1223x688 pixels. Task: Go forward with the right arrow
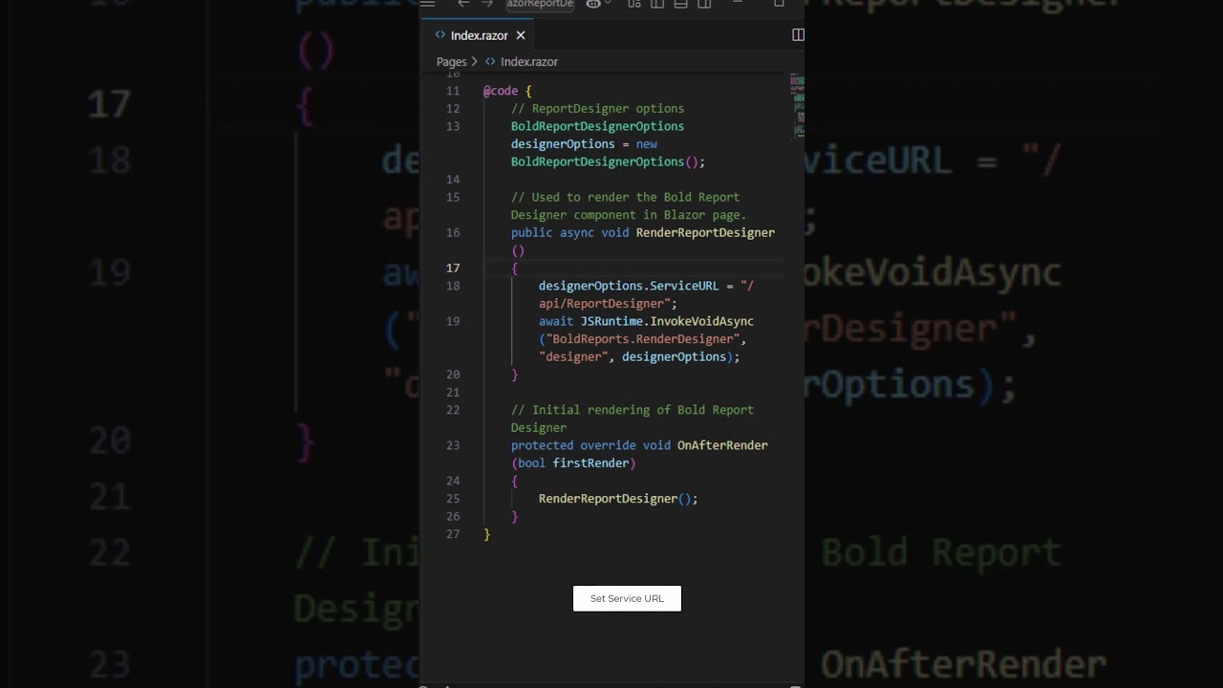[x=487, y=4]
